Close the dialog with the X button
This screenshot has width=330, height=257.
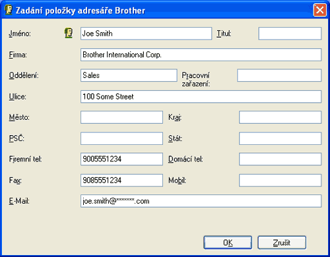[x=319, y=10]
